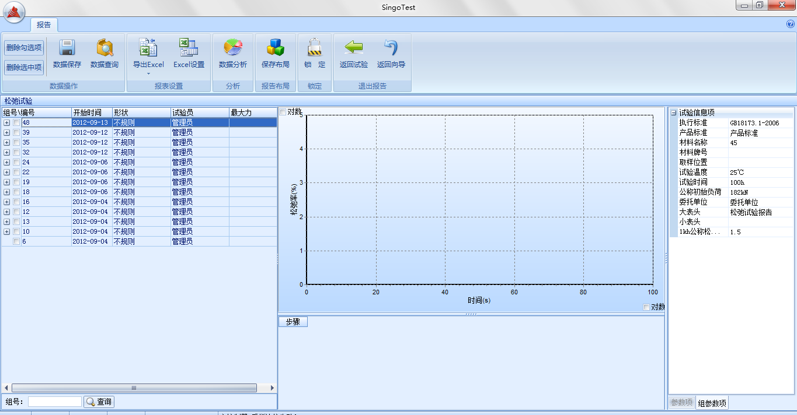Collapse the 试验信息项 section
The image size is (797, 415).
point(673,112)
